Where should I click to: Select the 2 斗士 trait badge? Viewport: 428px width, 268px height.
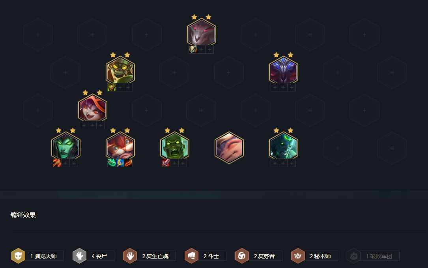coord(205,256)
